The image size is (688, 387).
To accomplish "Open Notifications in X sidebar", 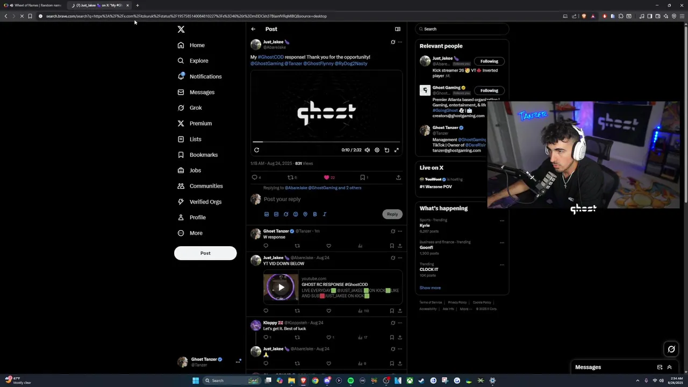I will click(x=199, y=76).
